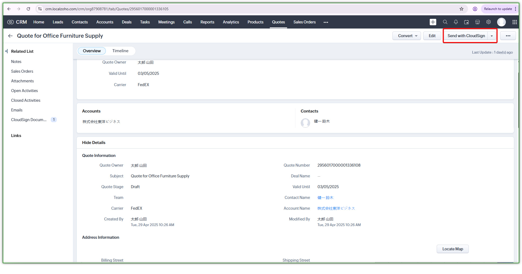This screenshot has height=274, width=522.
Task: Bookmark this page with the star icon
Action: tap(462, 9)
